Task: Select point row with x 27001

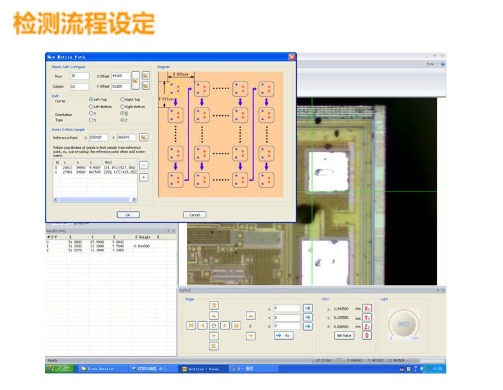Action: [x=95, y=172]
